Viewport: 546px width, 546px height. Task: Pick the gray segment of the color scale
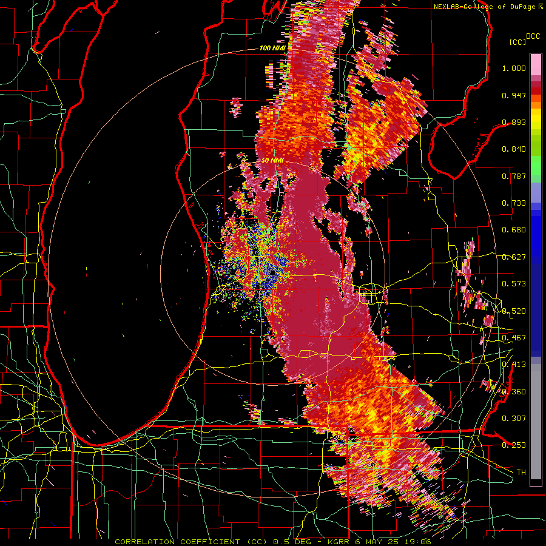click(536, 422)
